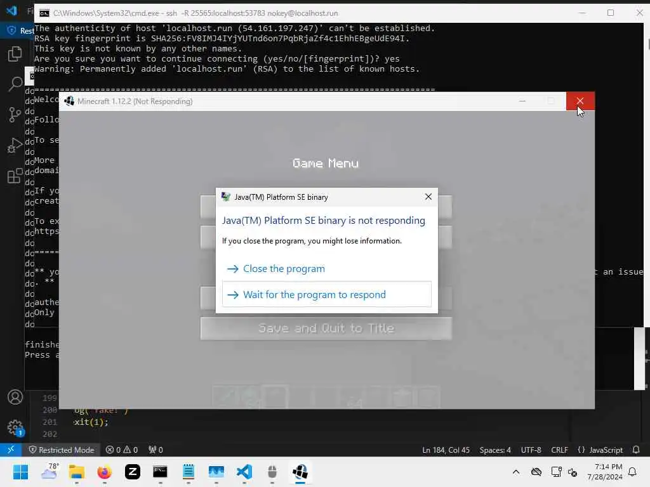This screenshot has width=650, height=487.
Task: Click the remote window icon in status bar
Action: (x=11, y=450)
